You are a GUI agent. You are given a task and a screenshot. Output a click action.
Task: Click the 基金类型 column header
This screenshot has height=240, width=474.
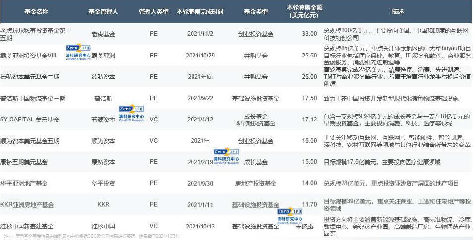point(256,12)
